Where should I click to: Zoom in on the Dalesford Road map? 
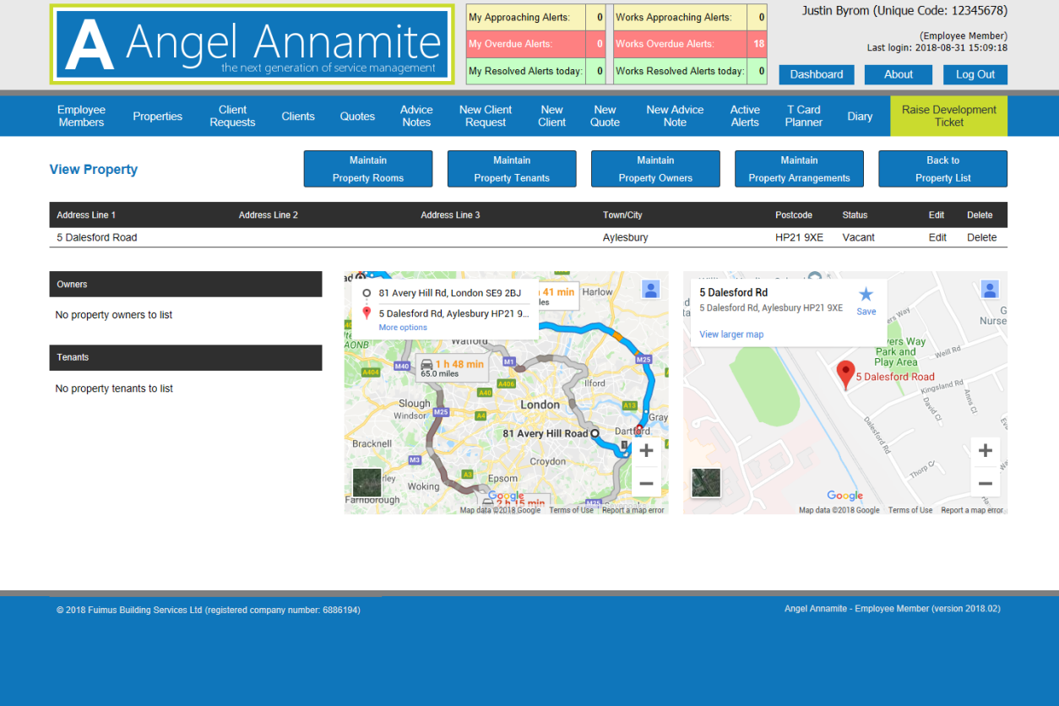[x=985, y=451]
